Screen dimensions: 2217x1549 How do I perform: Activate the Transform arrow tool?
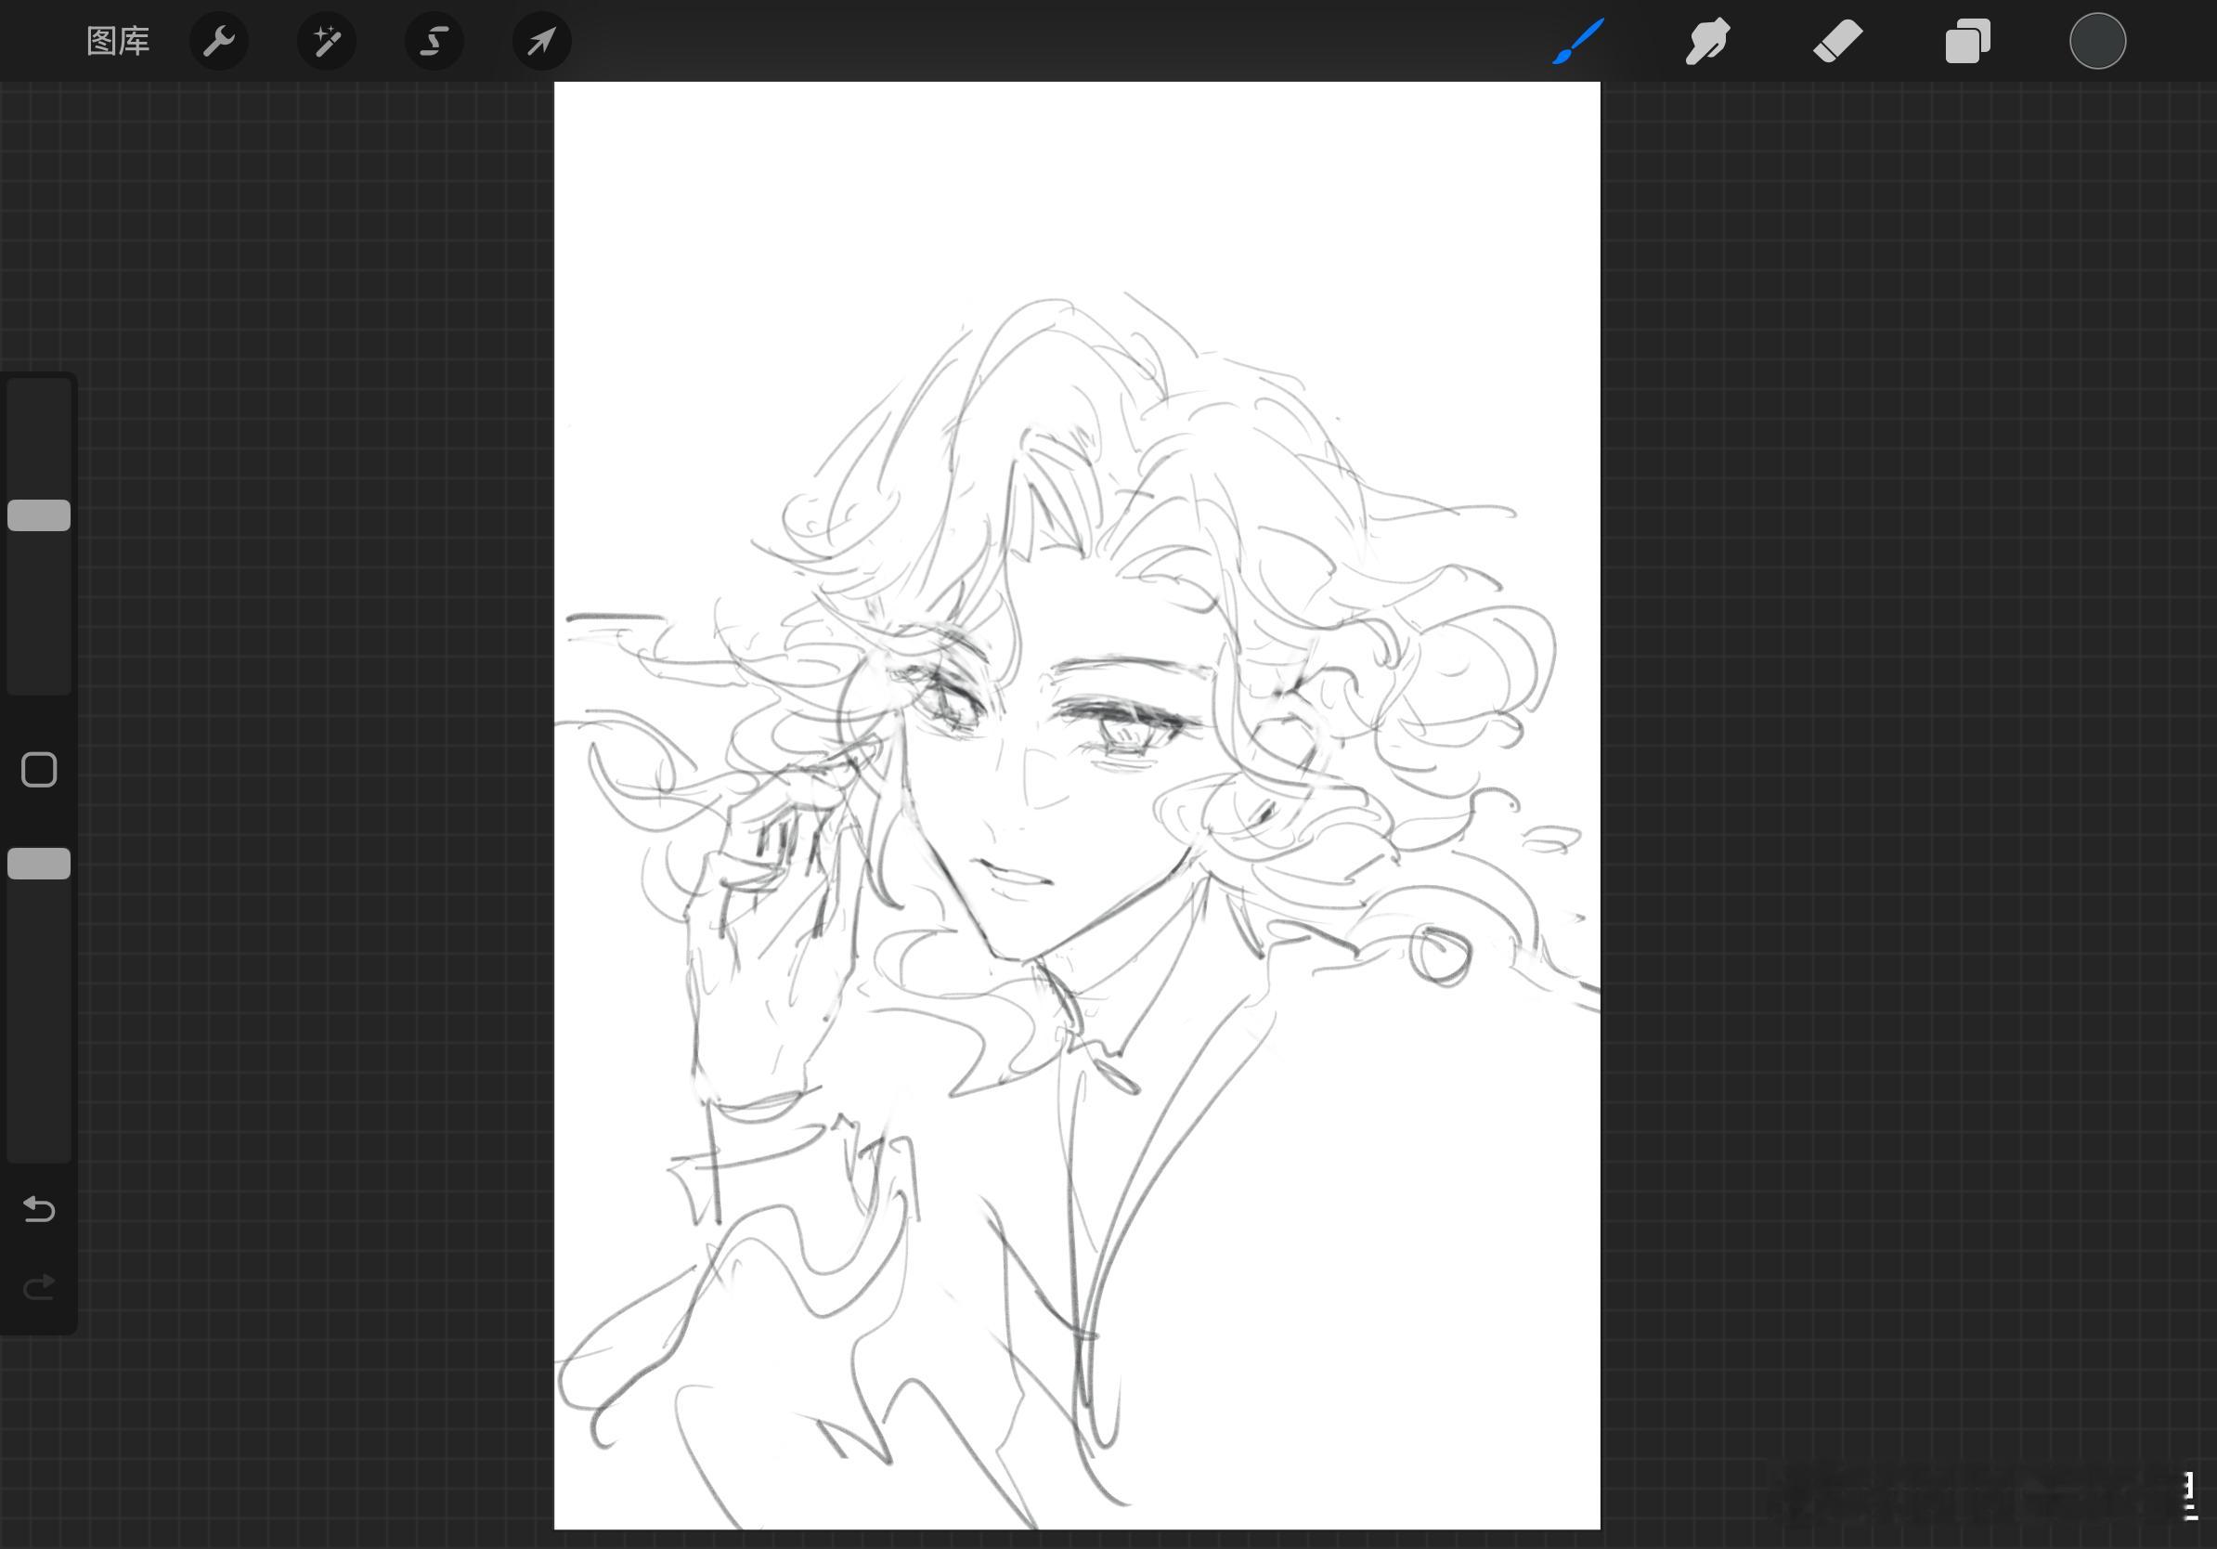[x=541, y=42]
